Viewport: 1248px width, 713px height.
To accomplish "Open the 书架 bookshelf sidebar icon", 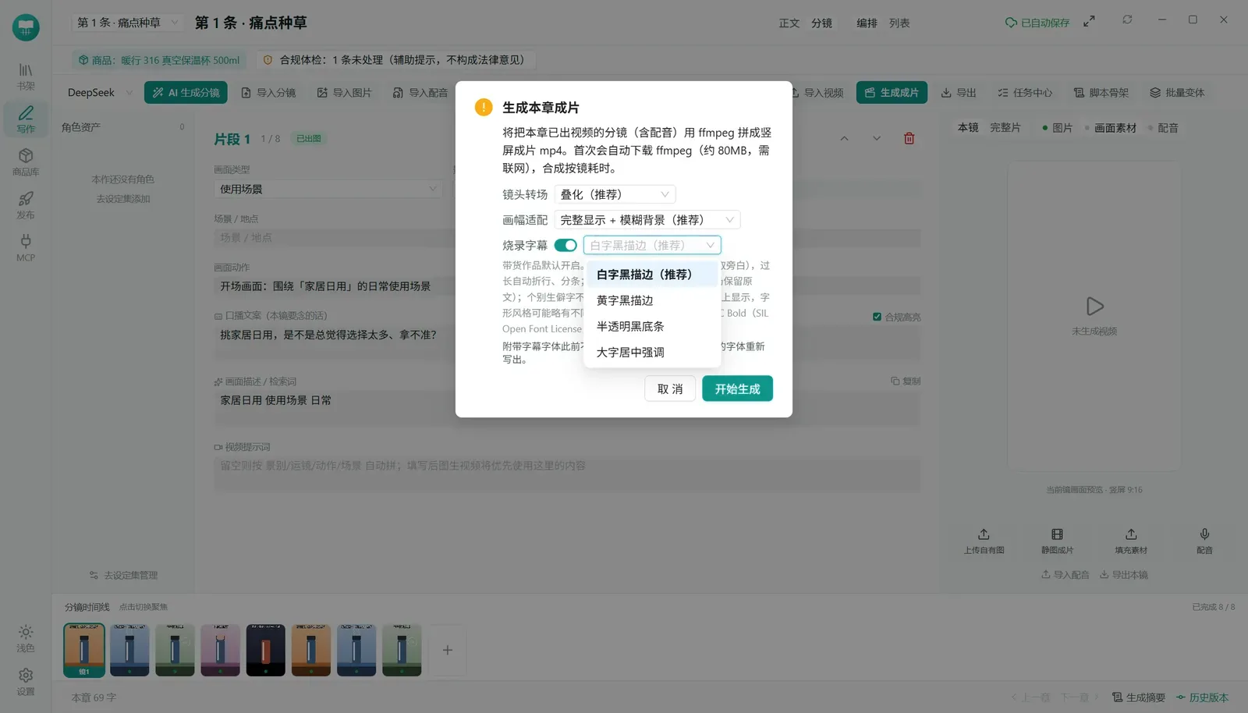I will pos(26,76).
